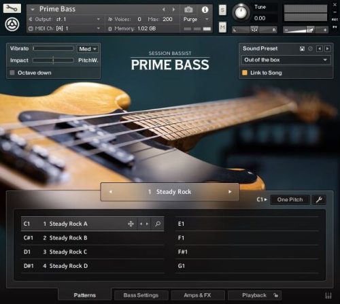Open the MIDI Ch dropdown
This screenshot has height=304, width=340.
point(65,29)
